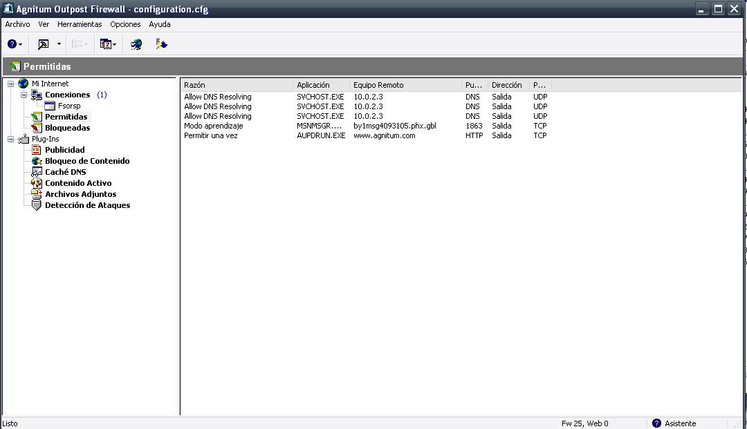747x429 pixels.
Task: Select the Archivos Adjuntos icon
Action: click(36, 194)
